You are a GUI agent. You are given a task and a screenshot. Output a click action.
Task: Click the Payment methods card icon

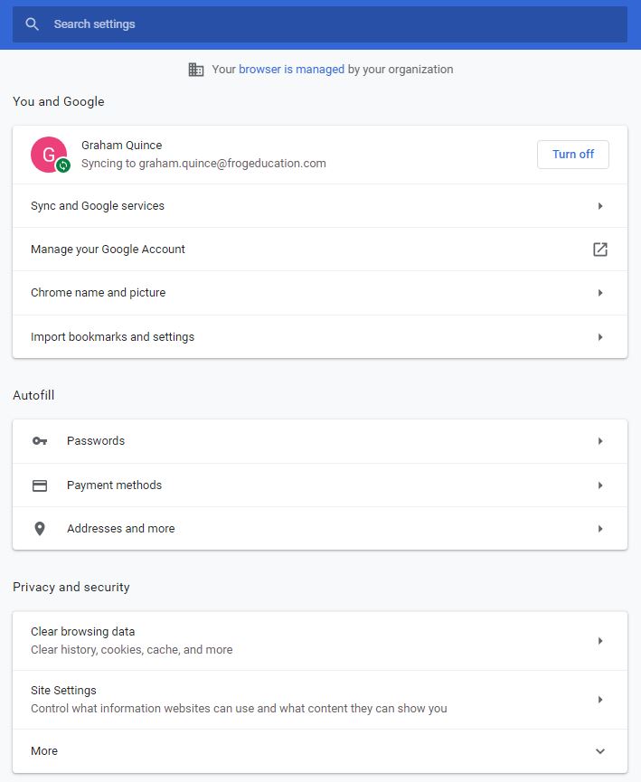40,485
